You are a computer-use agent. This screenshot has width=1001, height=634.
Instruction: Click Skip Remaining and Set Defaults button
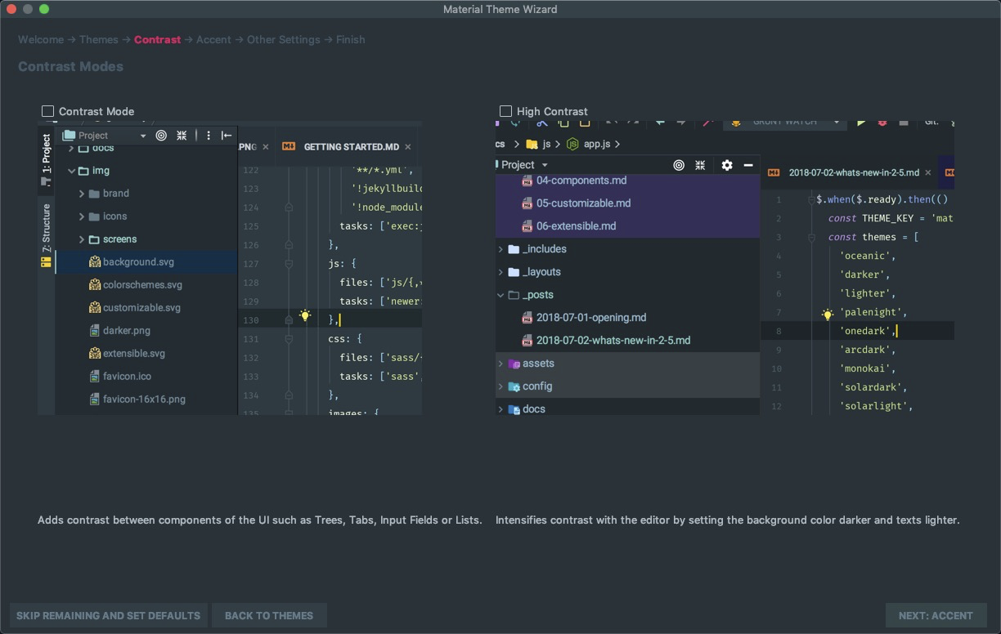108,615
